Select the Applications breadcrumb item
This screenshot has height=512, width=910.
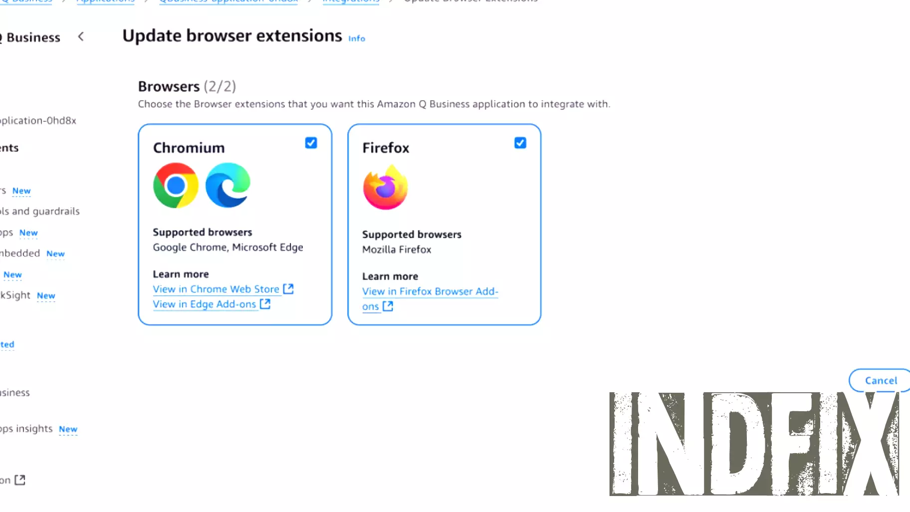(x=105, y=1)
